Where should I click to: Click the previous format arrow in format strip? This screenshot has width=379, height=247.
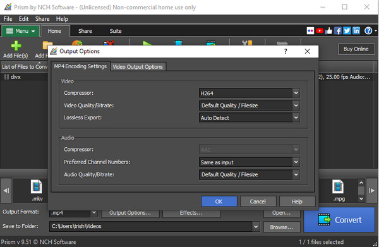point(6,191)
